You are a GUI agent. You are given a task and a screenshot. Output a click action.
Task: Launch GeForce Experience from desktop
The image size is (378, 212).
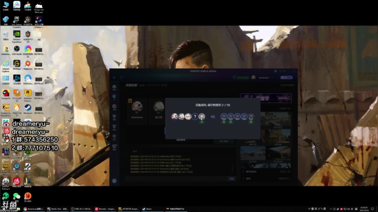point(17,37)
